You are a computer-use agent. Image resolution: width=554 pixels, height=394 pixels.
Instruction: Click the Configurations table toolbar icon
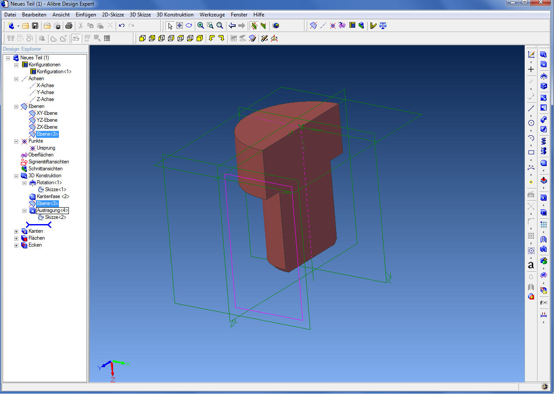click(352, 26)
